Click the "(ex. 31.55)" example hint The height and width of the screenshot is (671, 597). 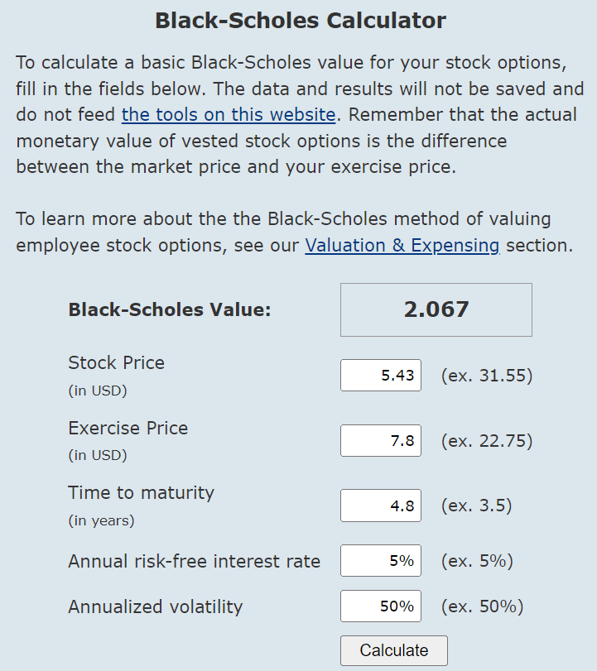click(x=487, y=376)
